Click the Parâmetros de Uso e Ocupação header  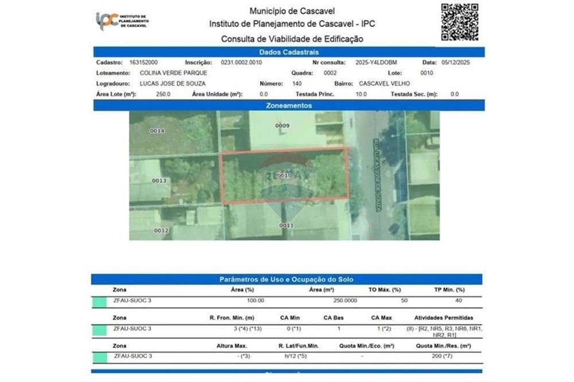pyautogui.click(x=286, y=279)
